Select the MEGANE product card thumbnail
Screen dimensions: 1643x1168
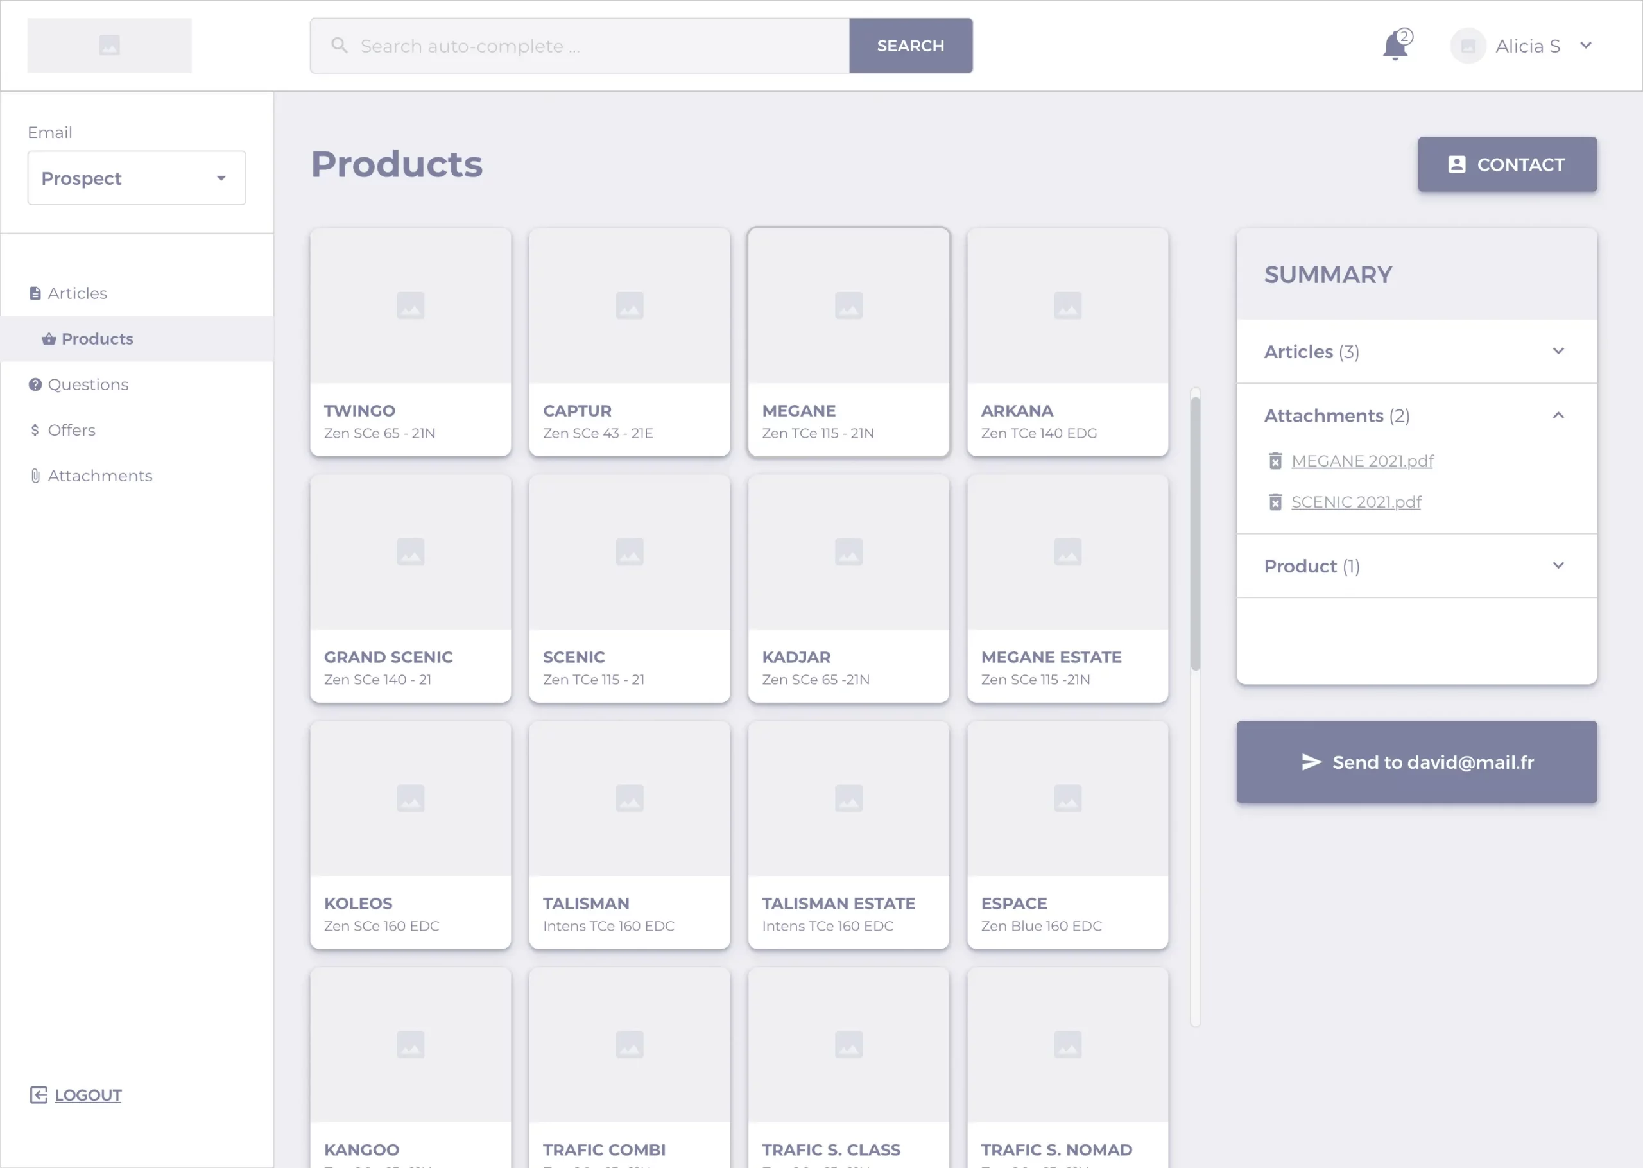click(x=848, y=305)
